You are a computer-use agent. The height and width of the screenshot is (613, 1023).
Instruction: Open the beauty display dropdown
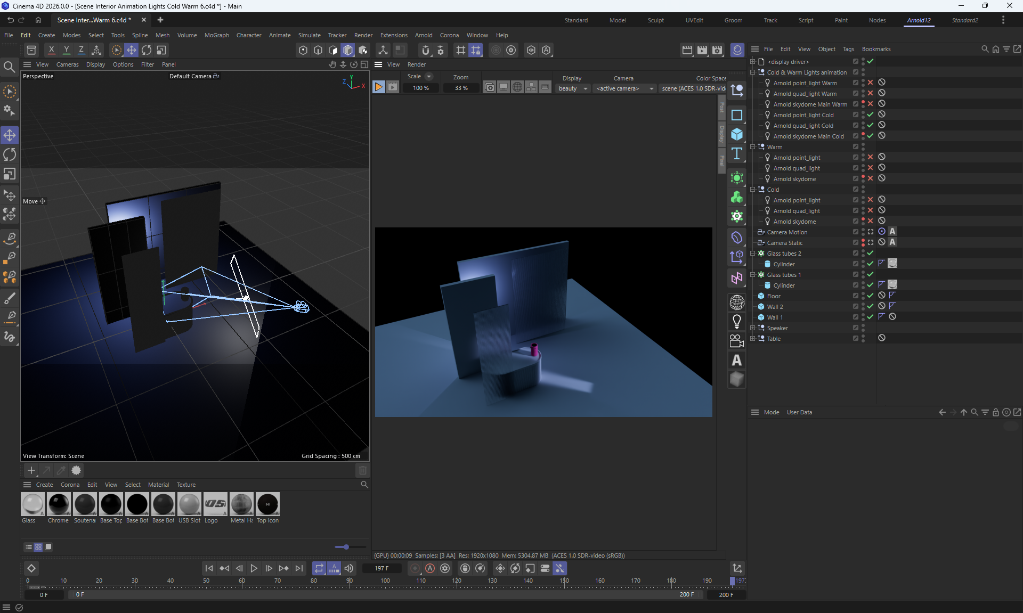573,88
